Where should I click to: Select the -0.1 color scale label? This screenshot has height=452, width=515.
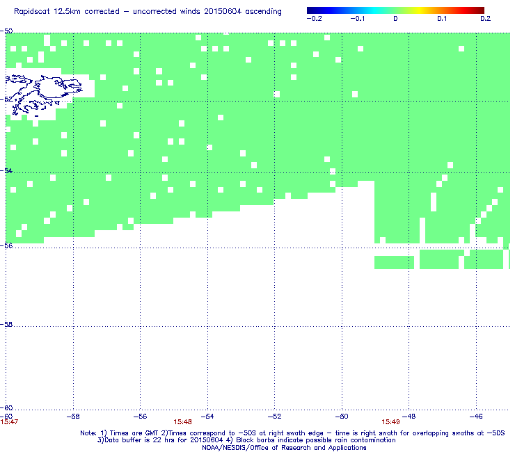pos(357,19)
